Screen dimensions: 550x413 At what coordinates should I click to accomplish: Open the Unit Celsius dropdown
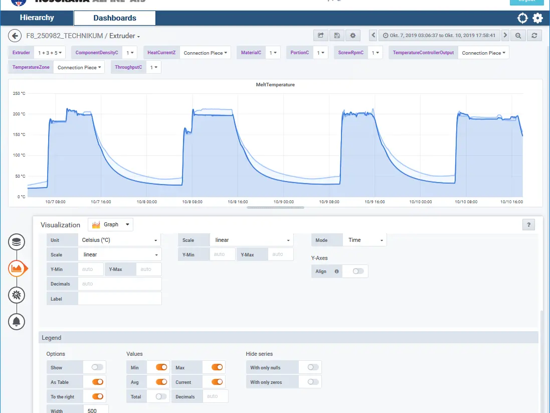pos(119,240)
